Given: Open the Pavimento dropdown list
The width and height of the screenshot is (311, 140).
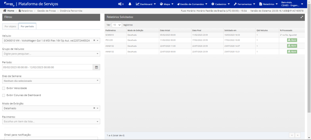Looking at the screenshot, I should tap(51, 121).
